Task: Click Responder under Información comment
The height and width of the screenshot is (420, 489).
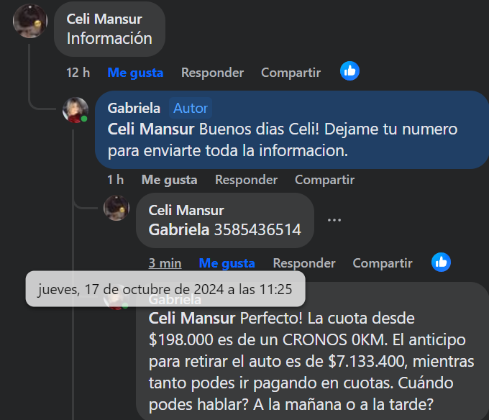Action: [x=212, y=73]
